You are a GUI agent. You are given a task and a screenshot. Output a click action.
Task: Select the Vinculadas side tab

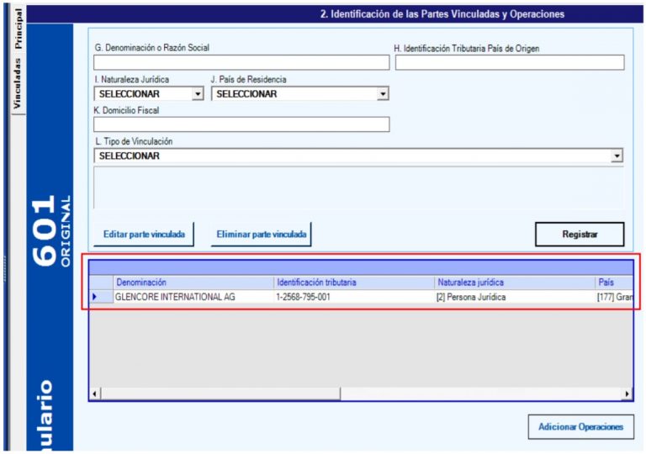coord(17,83)
